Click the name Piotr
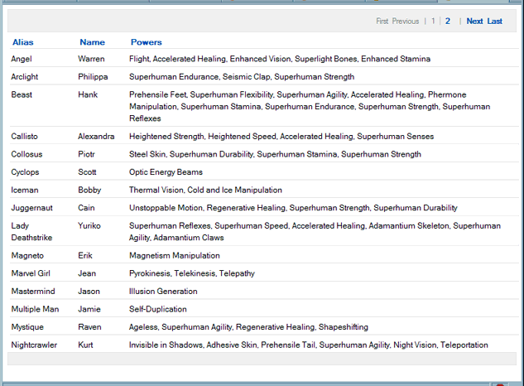 coord(86,154)
